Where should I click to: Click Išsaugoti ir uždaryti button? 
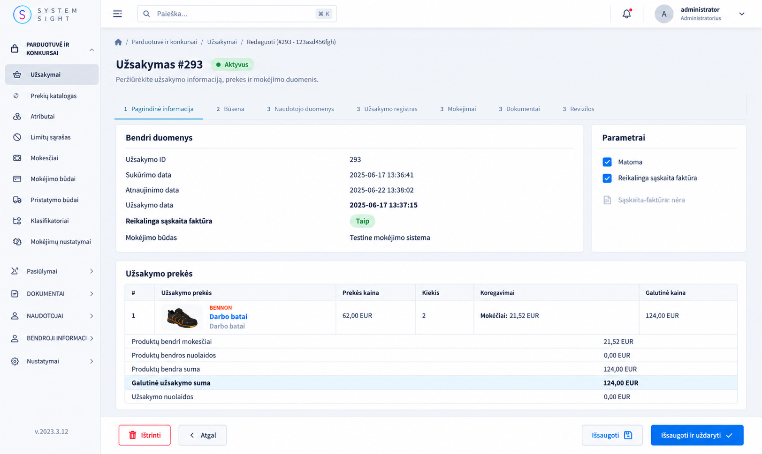(697, 435)
